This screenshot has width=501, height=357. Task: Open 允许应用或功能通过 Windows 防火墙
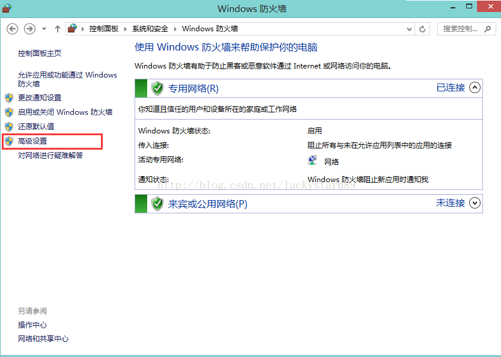[67, 79]
